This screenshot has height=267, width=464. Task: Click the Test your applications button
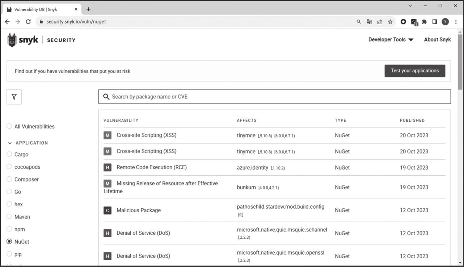415,71
